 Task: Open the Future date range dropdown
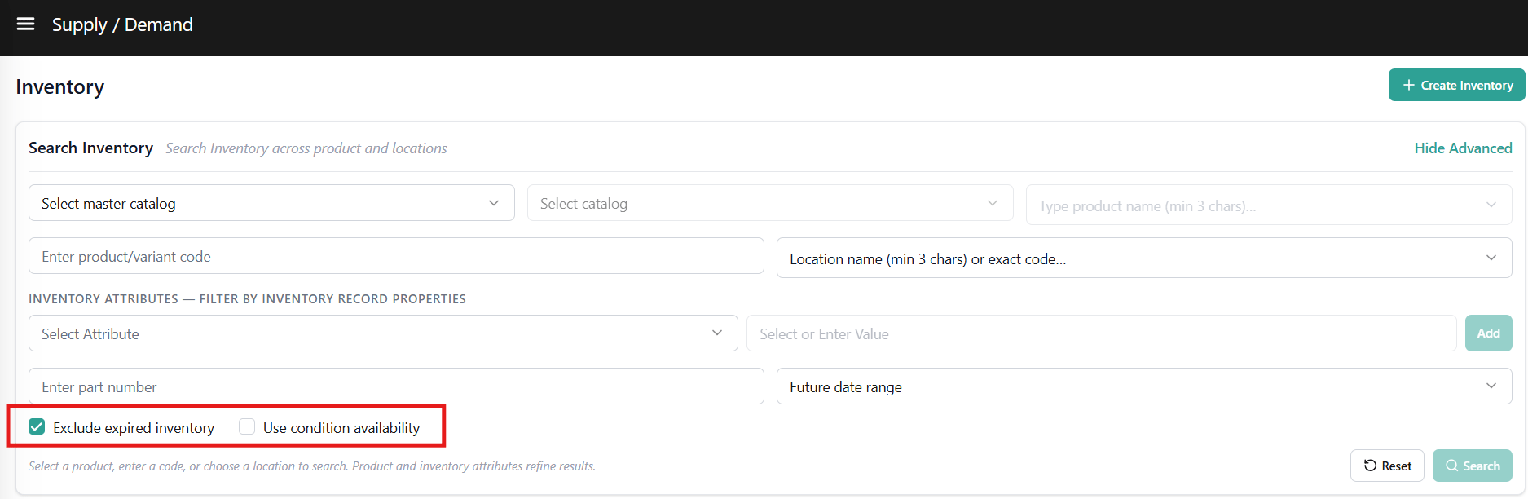pos(1144,386)
